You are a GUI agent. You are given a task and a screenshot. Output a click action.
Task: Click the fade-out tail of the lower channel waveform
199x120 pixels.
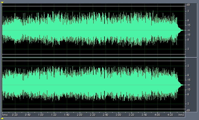pyautogui.click(x=180, y=85)
